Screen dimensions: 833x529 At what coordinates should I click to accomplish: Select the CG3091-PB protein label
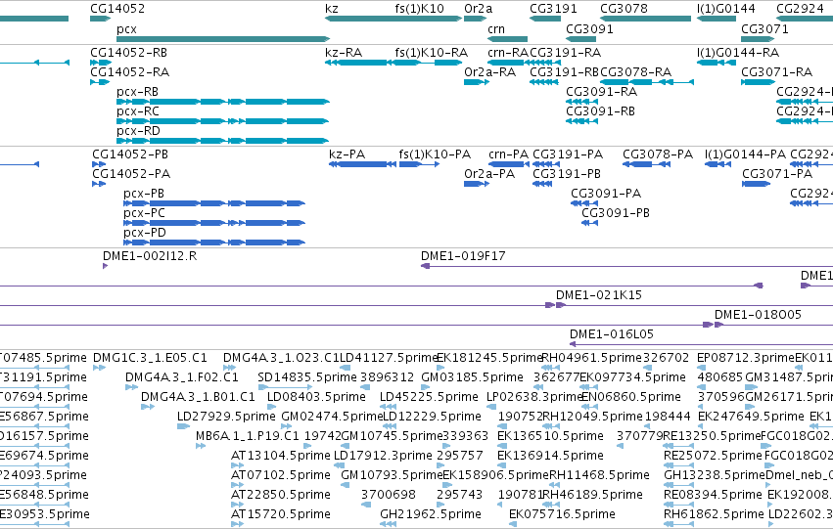(x=616, y=213)
